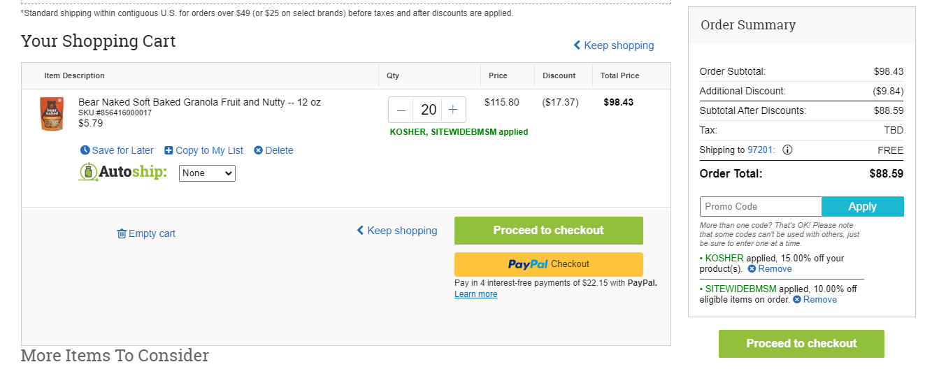939x369 pixels.
Task: Click the Save for Later clock icon
Action: [x=85, y=150]
